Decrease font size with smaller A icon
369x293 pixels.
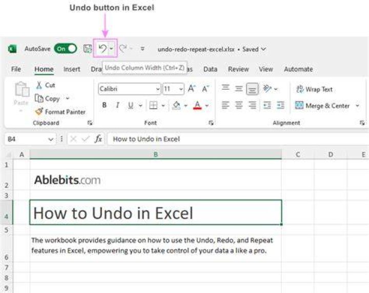[x=206, y=89]
